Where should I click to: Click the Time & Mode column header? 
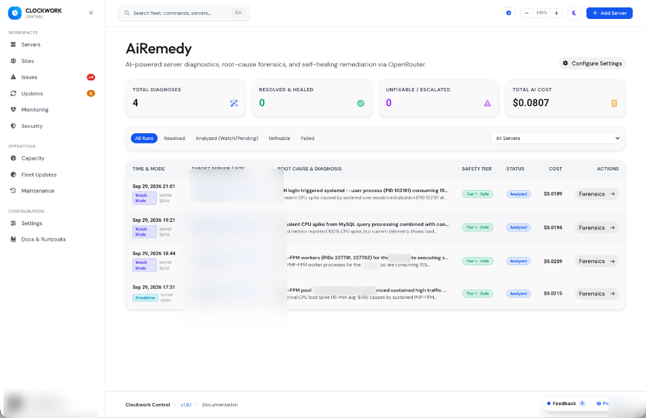148,168
